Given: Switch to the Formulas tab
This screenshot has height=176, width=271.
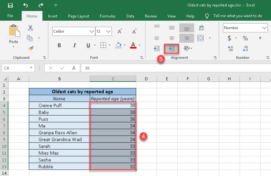Looking at the screenshot, I should coord(108,16).
